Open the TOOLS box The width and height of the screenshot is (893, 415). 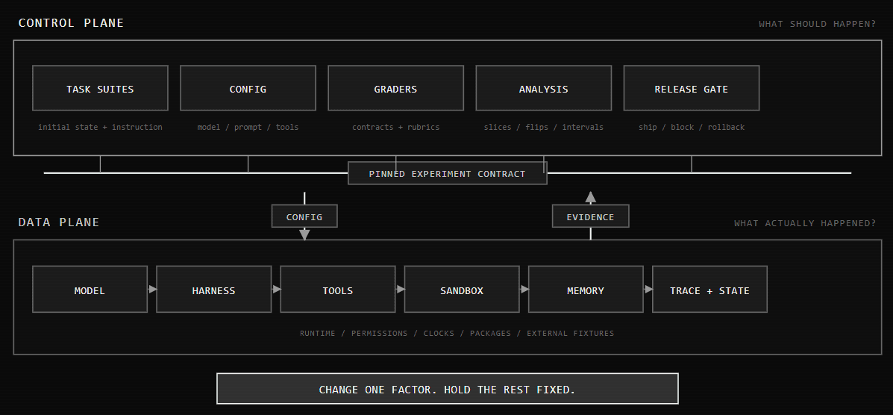click(x=338, y=290)
